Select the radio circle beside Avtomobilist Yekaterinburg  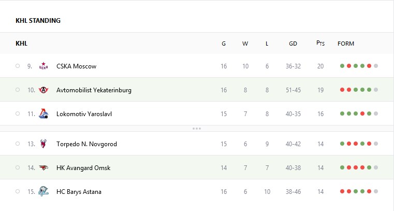click(x=18, y=90)
